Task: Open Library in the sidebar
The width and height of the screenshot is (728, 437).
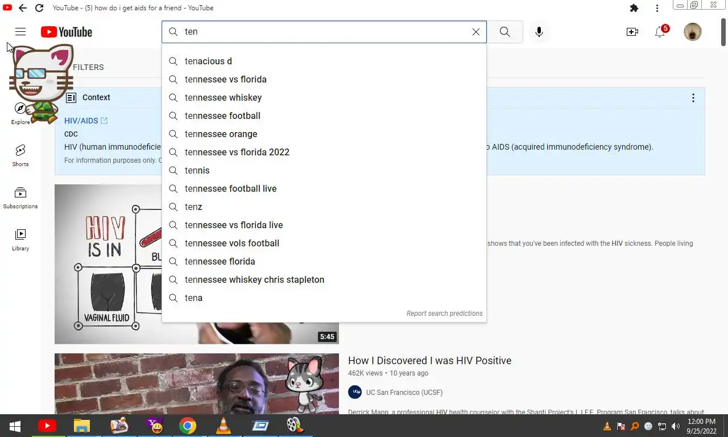Action: tap(20, 240)
